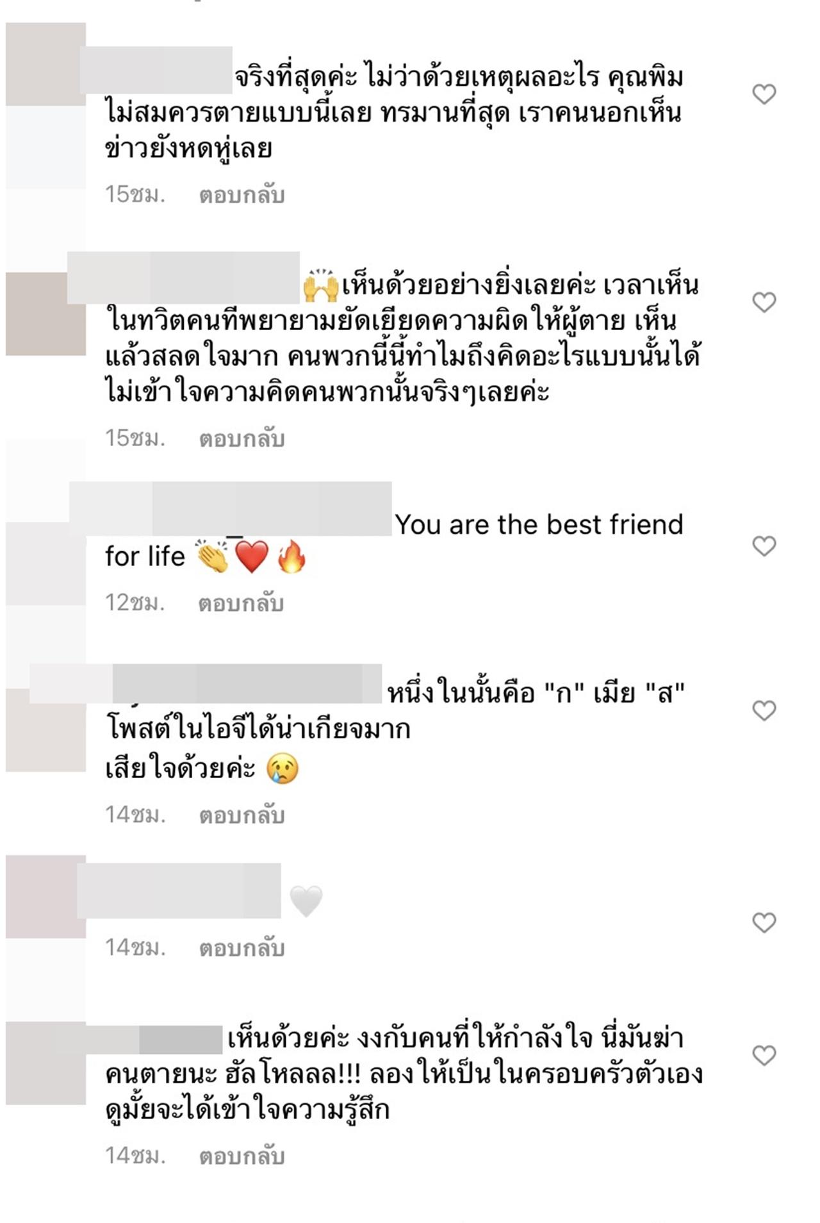This screenshot has height=1223, width=820.
Task: Like the comment starting เห็นด้วยอย่างยิ่งเลยค่ะ
Action: [x=764, y=302]
